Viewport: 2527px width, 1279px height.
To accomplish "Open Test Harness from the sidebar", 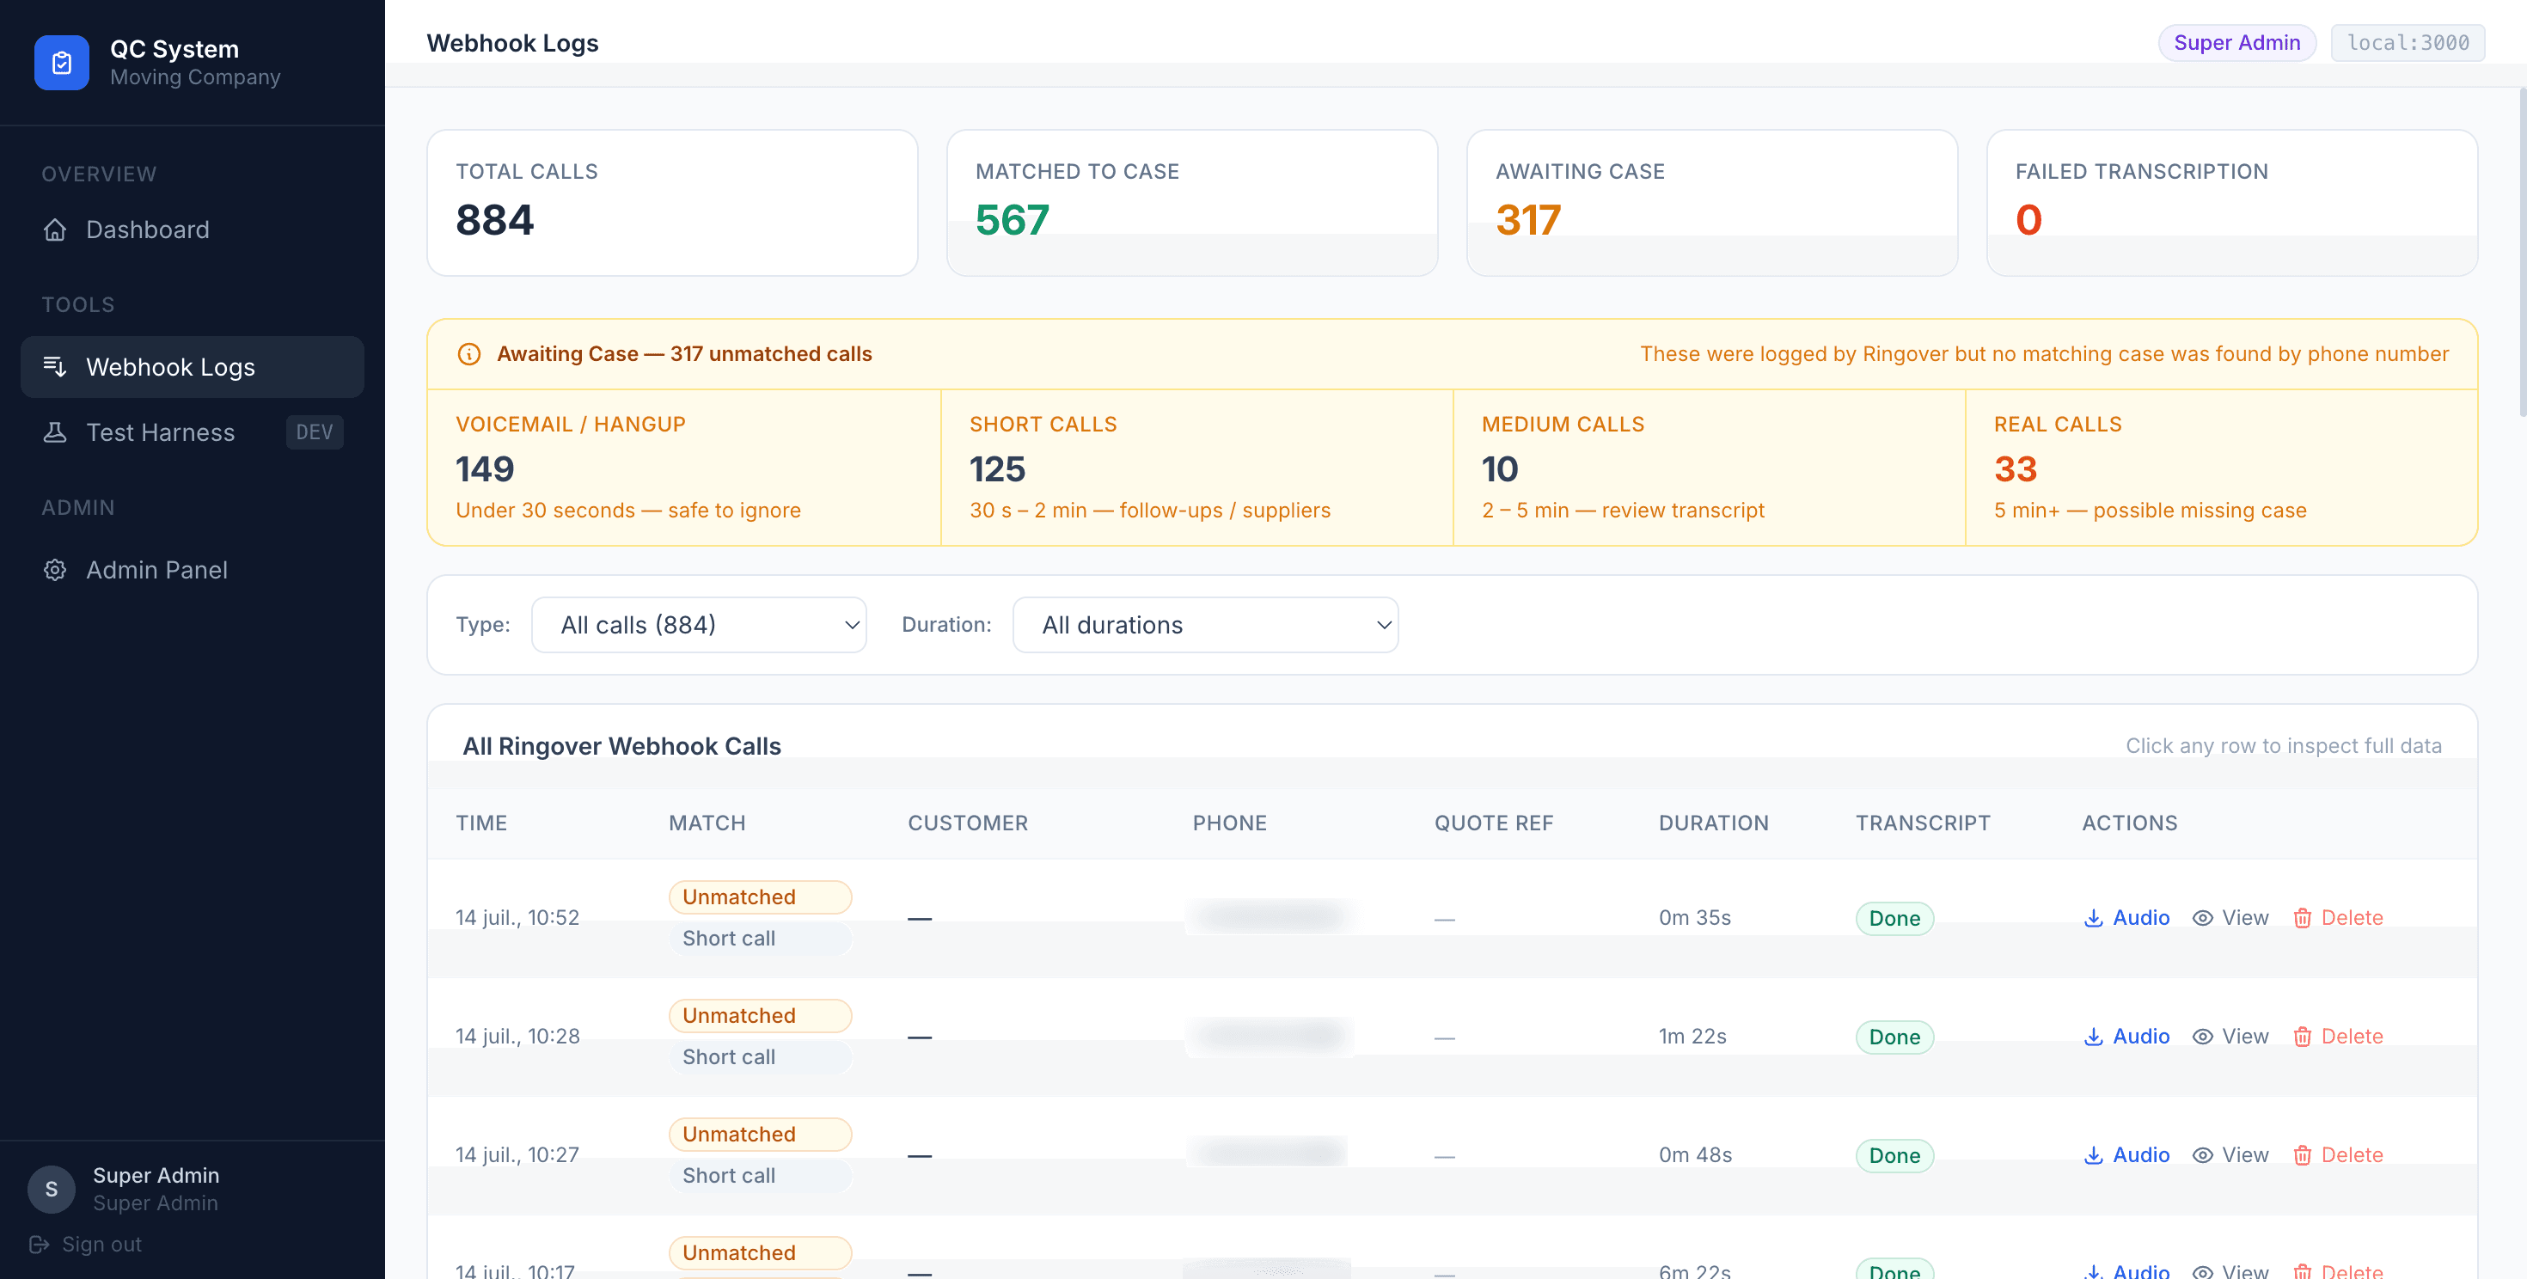I will 193,432.
